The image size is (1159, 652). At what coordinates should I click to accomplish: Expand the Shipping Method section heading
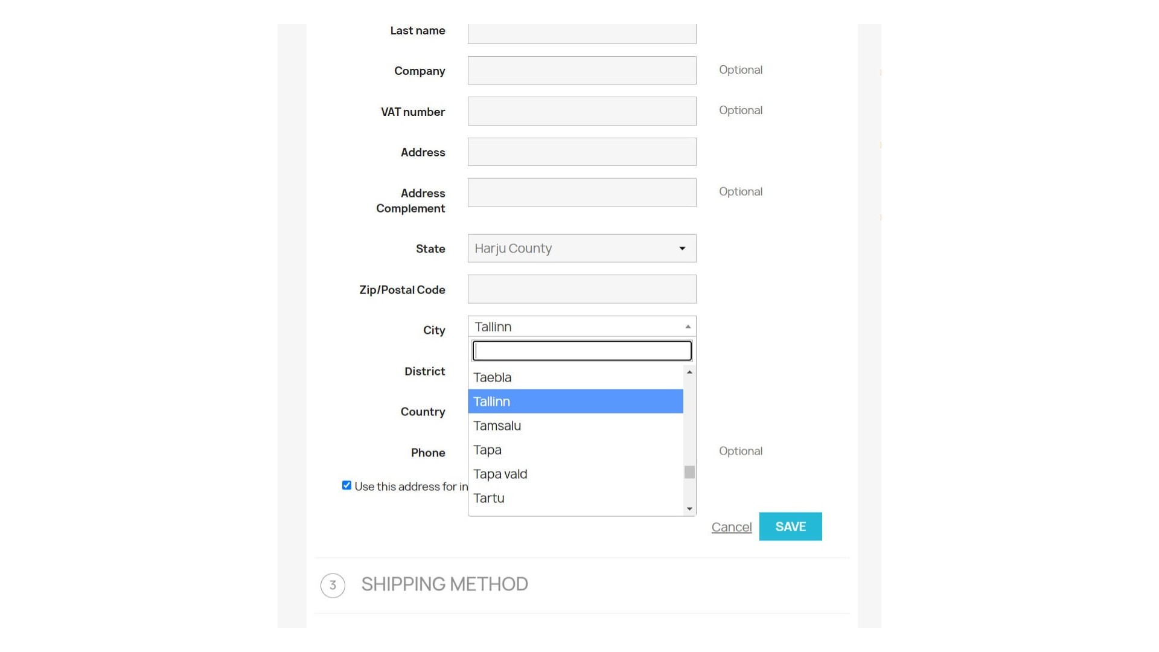pyautogui.click(x=444, y=584)
